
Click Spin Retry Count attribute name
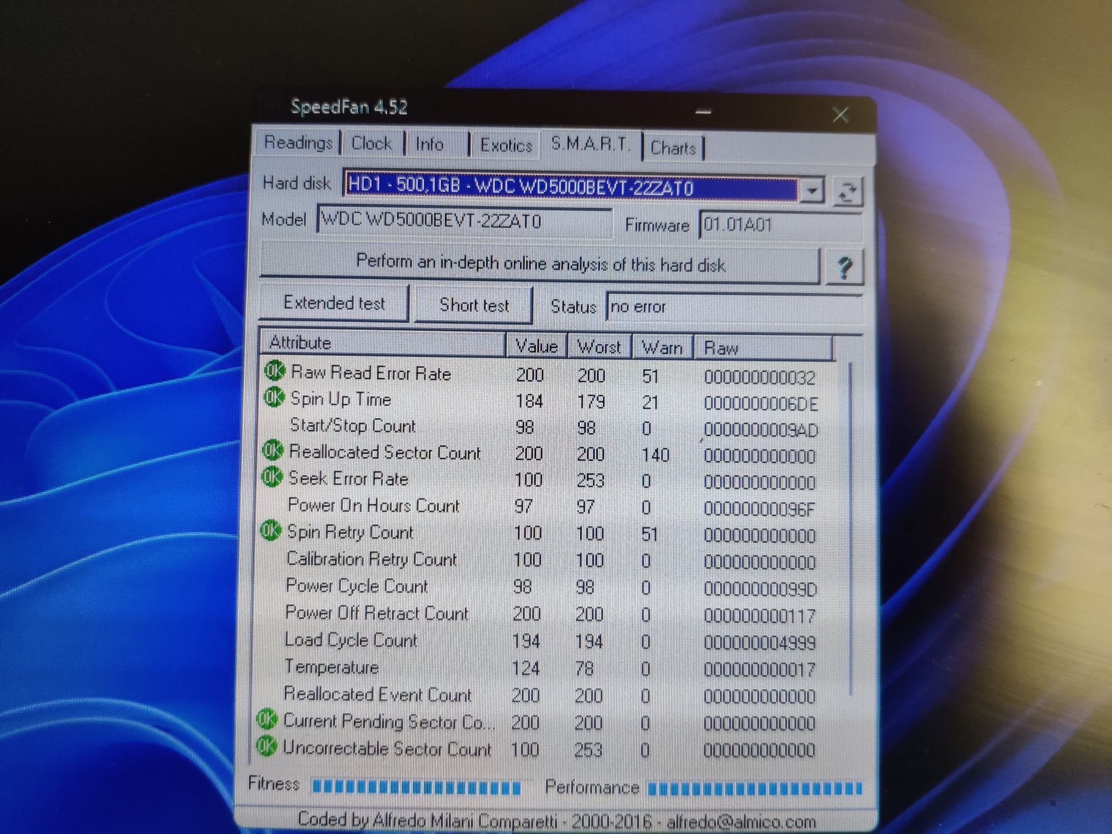(x=350, y=532)
